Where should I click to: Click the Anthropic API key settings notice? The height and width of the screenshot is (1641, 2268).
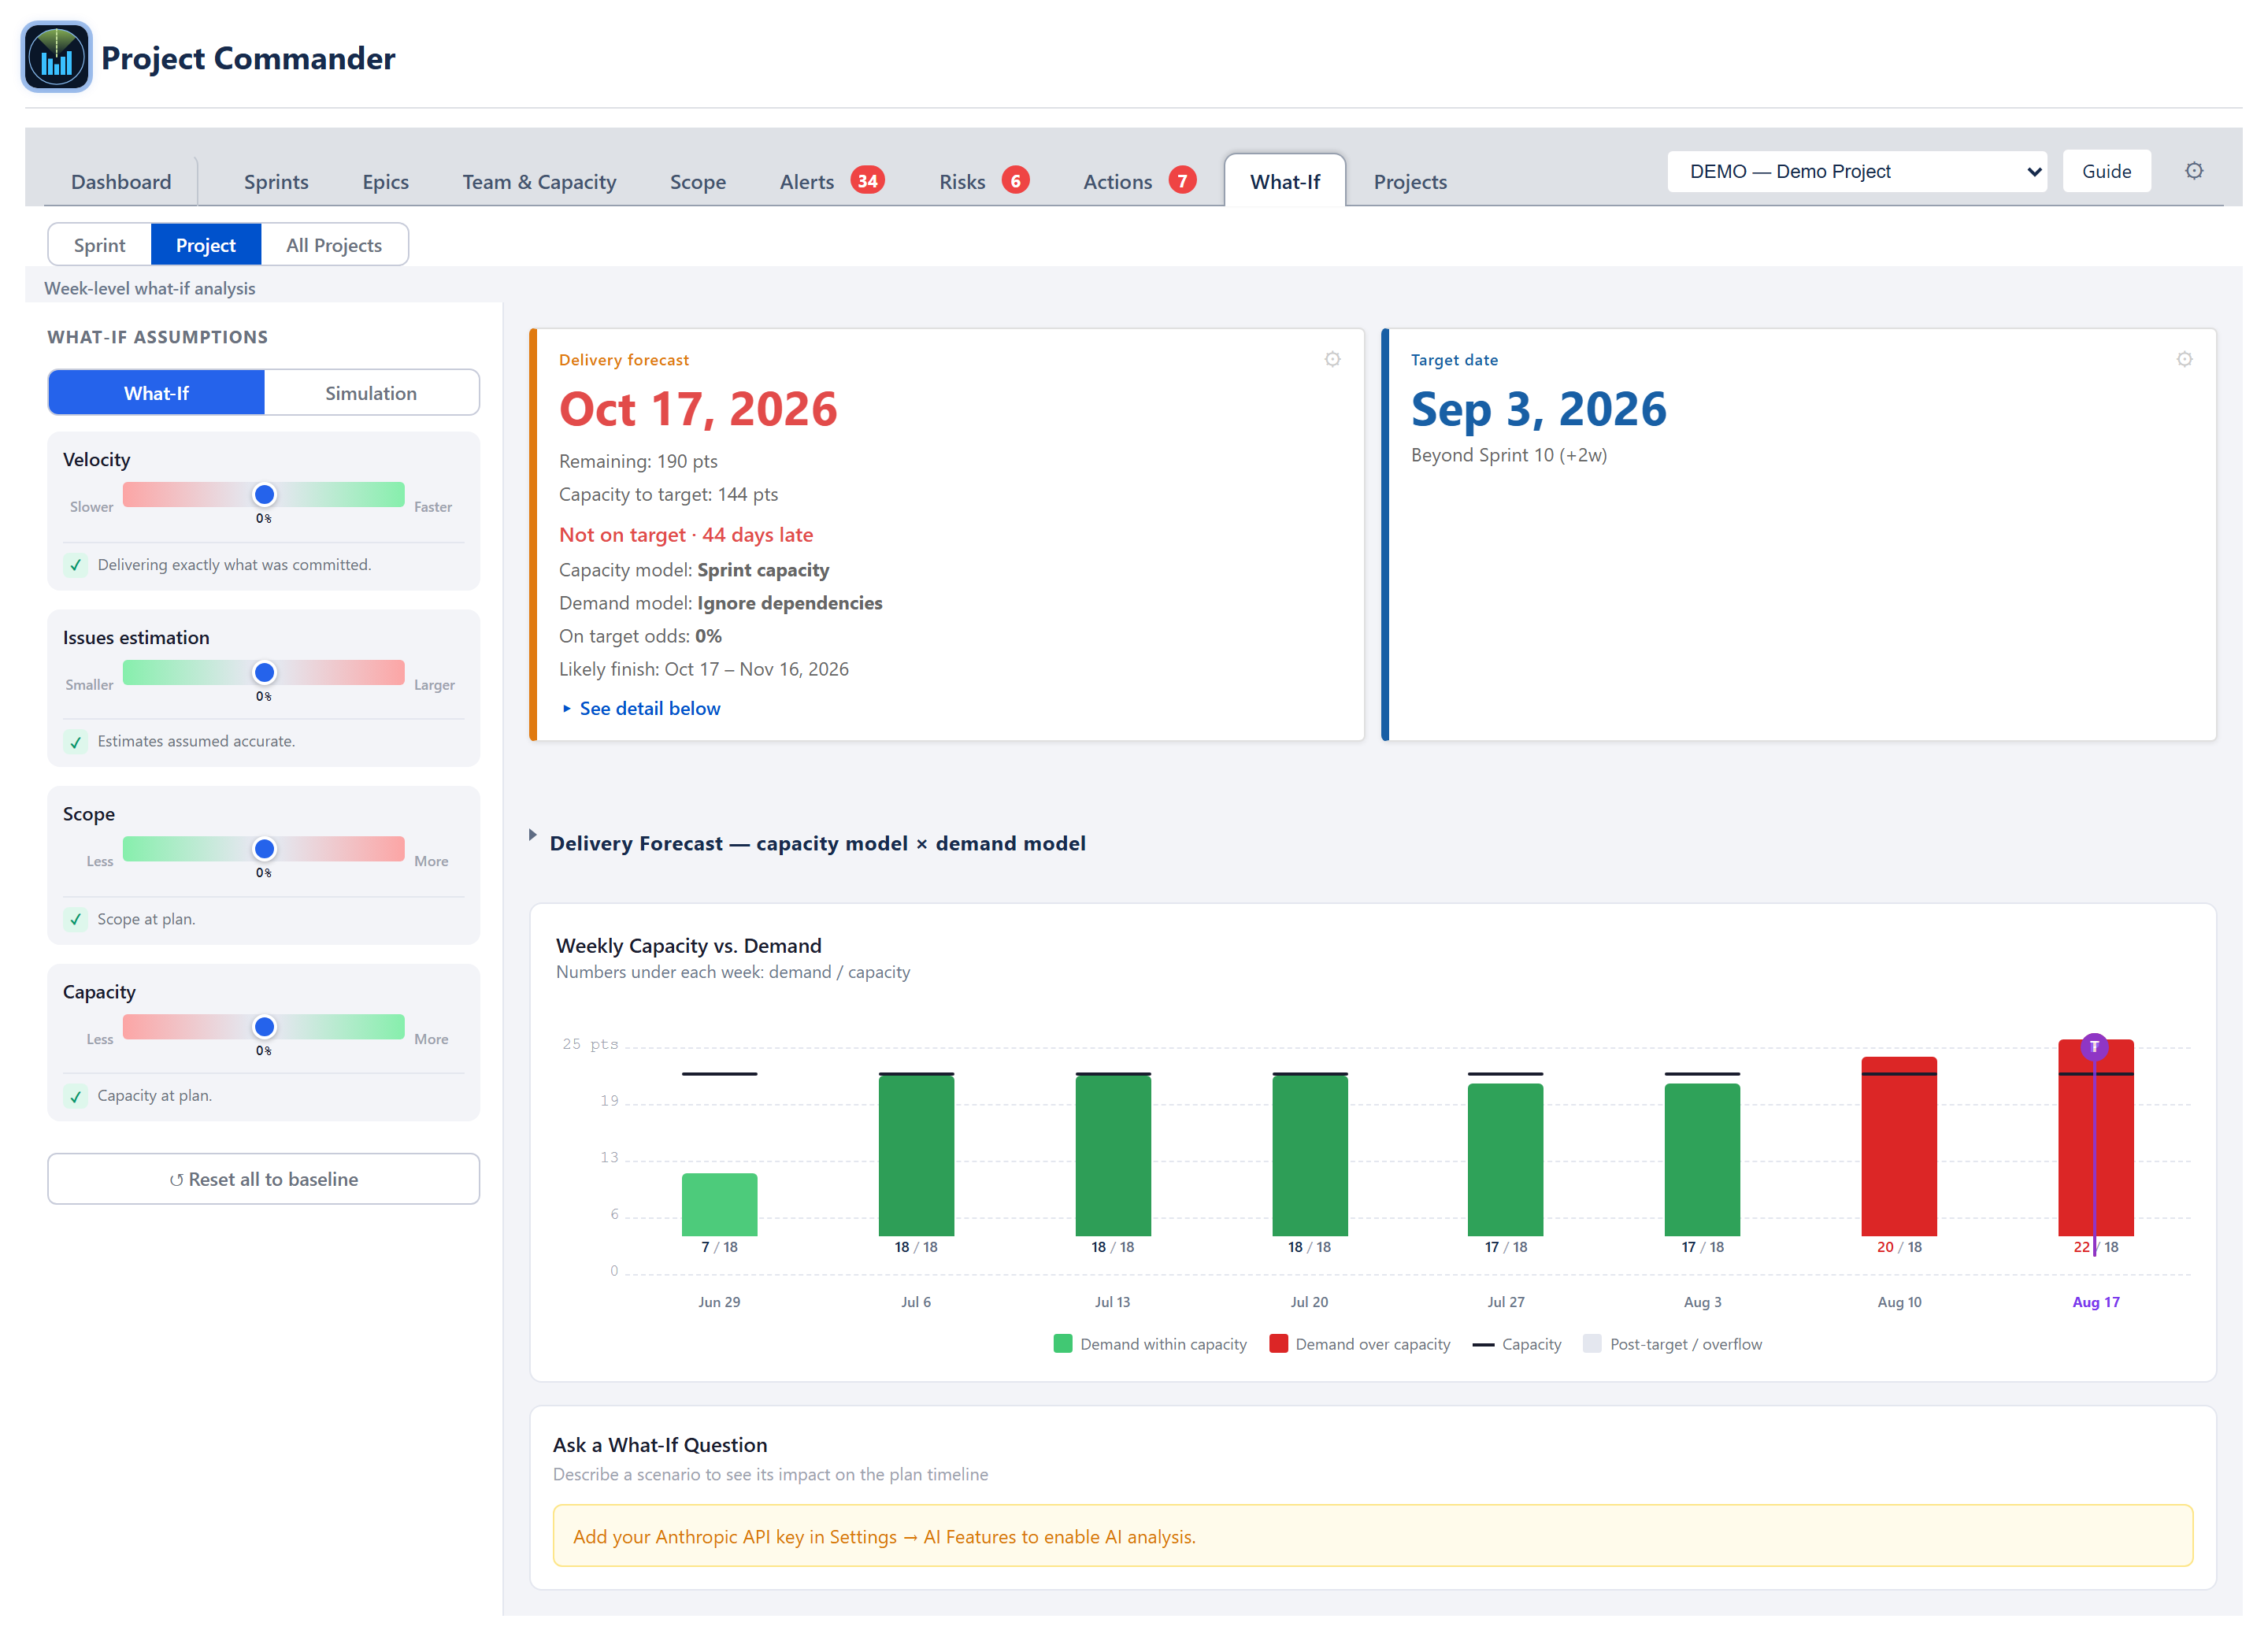click(x=1372, y=1536)
